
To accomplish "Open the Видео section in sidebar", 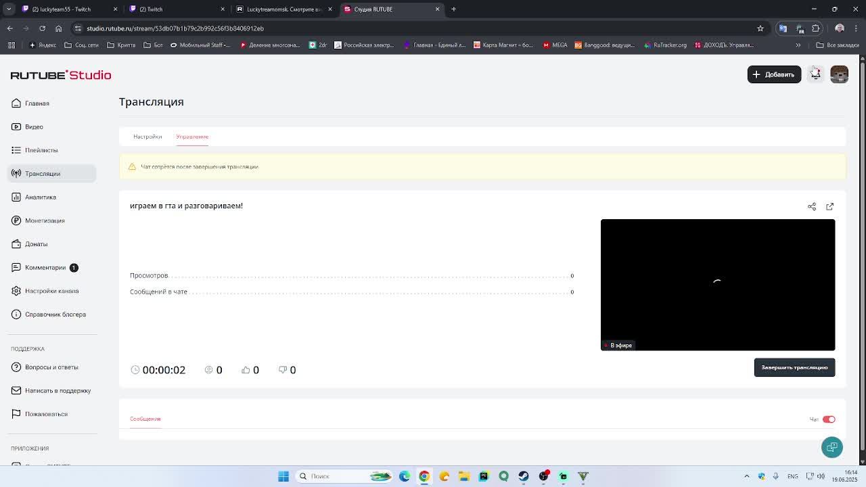I will click(x=34, y=126).
